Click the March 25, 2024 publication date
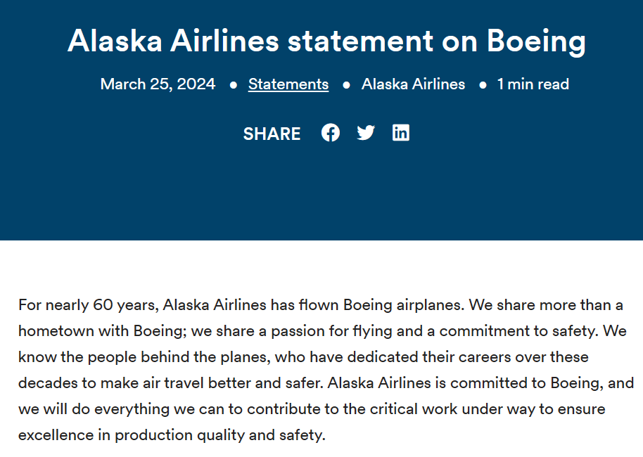Viewport: 643px width, 457px height. click(x=158, y=84)
